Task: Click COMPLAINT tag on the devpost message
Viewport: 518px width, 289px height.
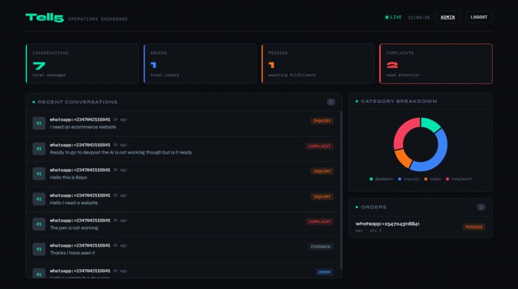Action: coord(319,146)
